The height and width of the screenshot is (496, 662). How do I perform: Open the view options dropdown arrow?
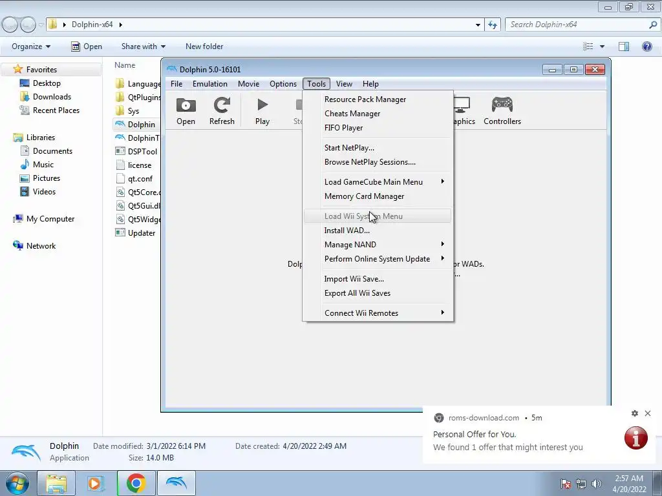602,46
